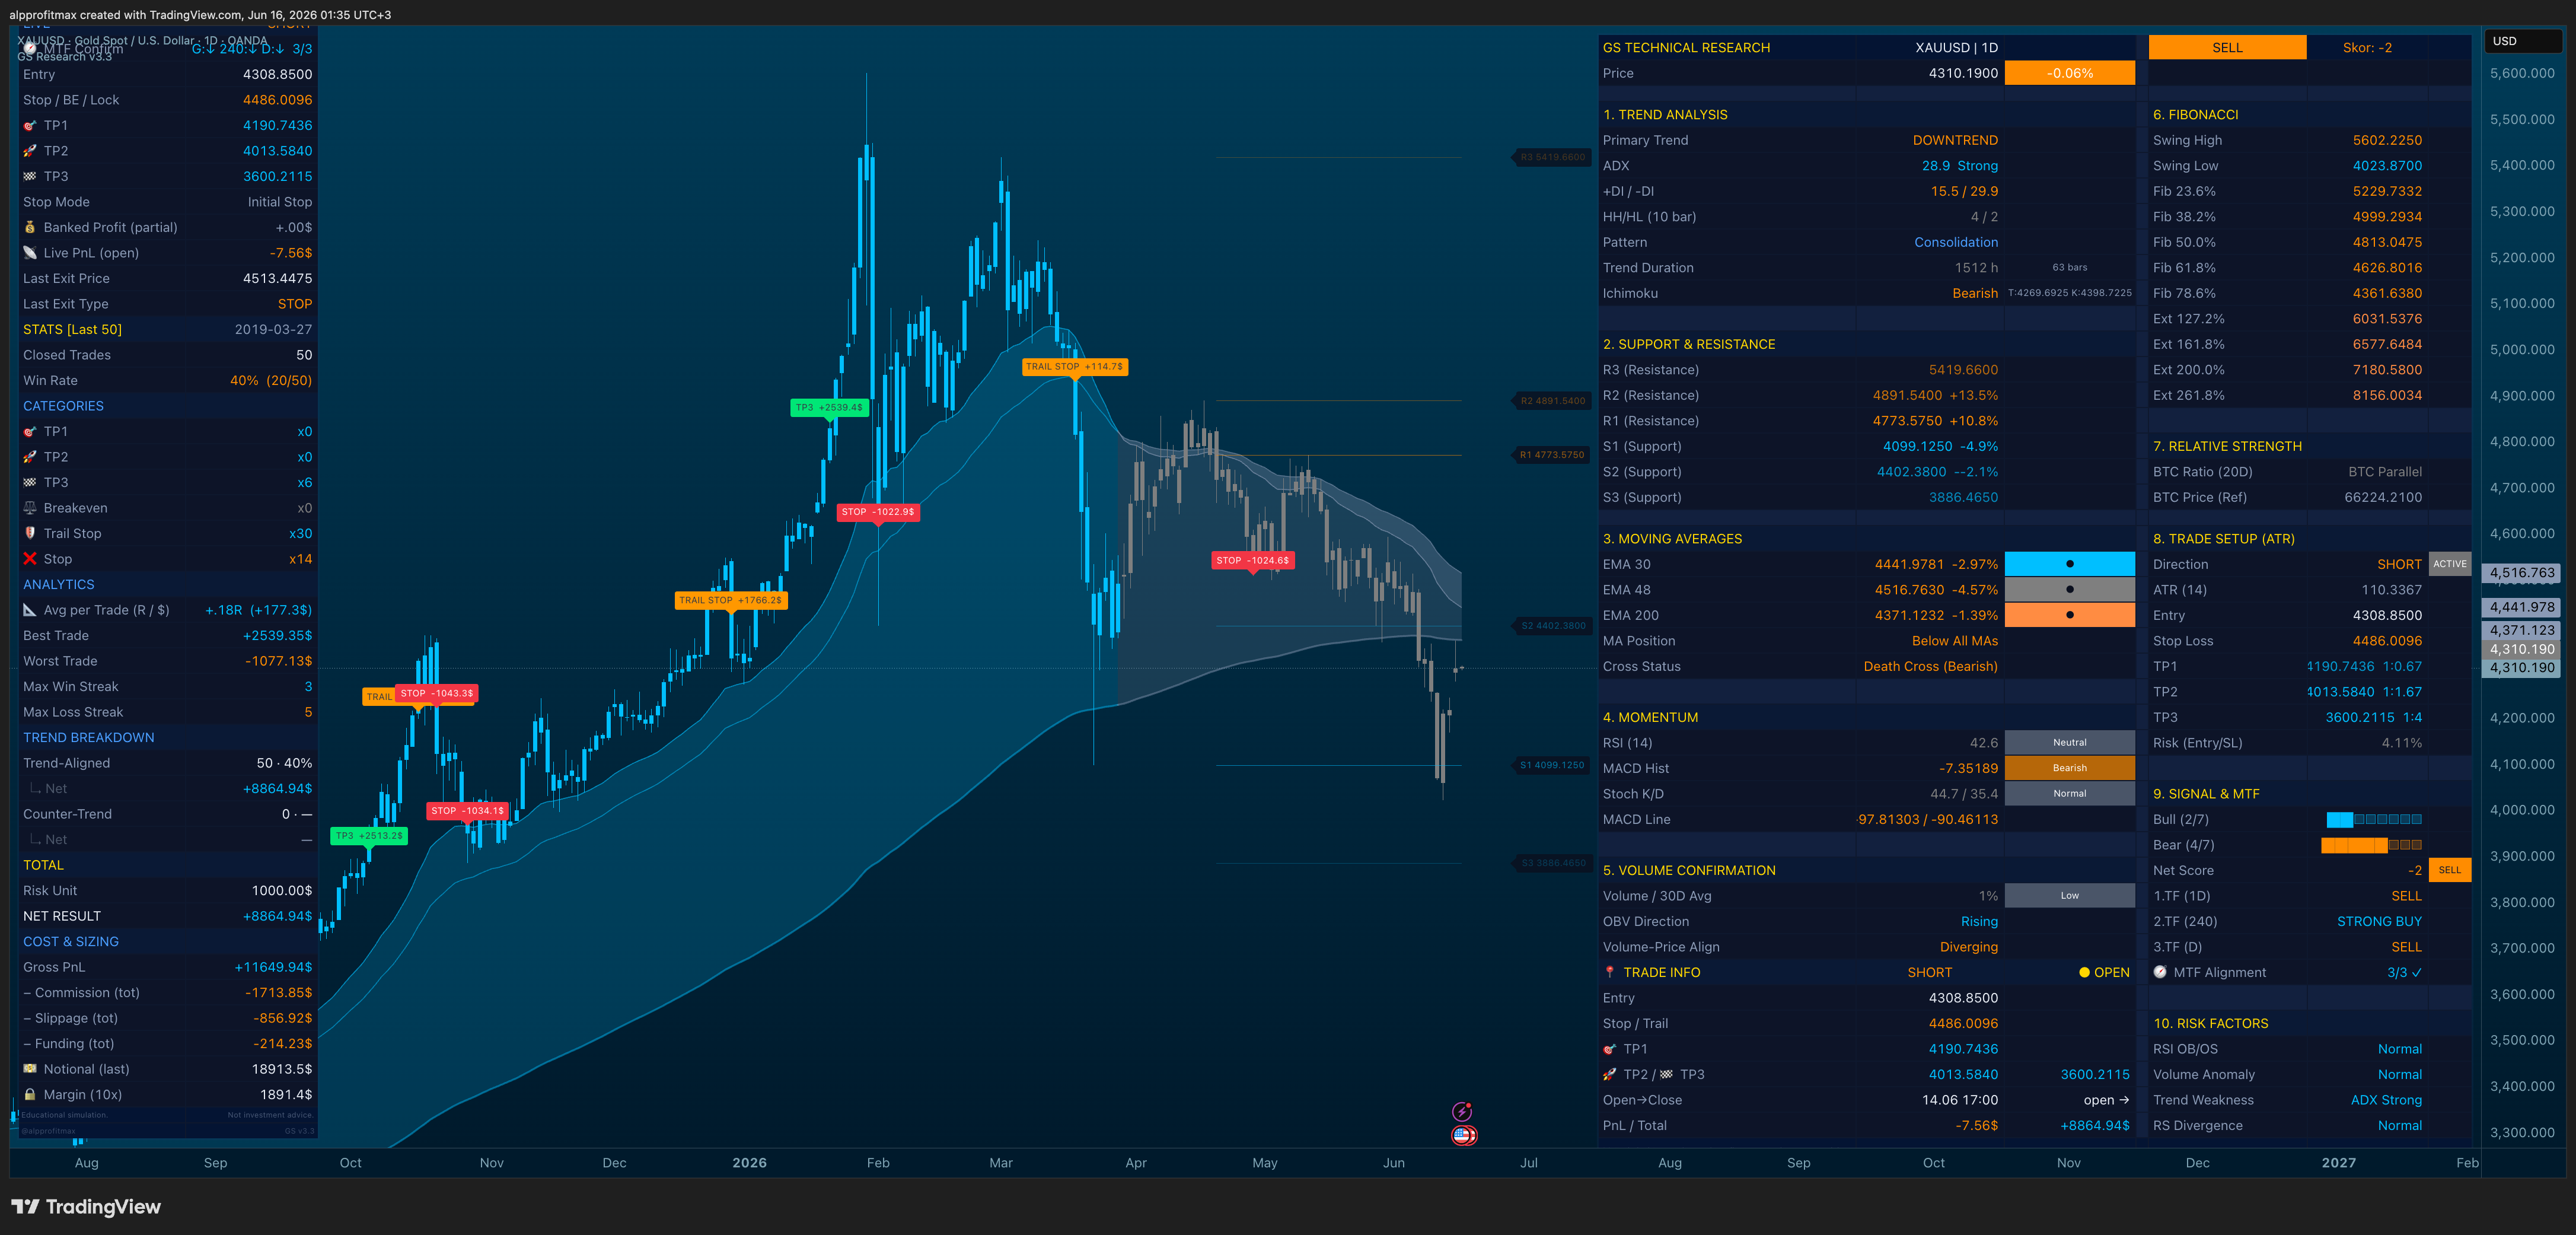Select the STOP -1024.6$ chart label
The width and height of the screenshot is (2576, 1235).
point(1253,561)
